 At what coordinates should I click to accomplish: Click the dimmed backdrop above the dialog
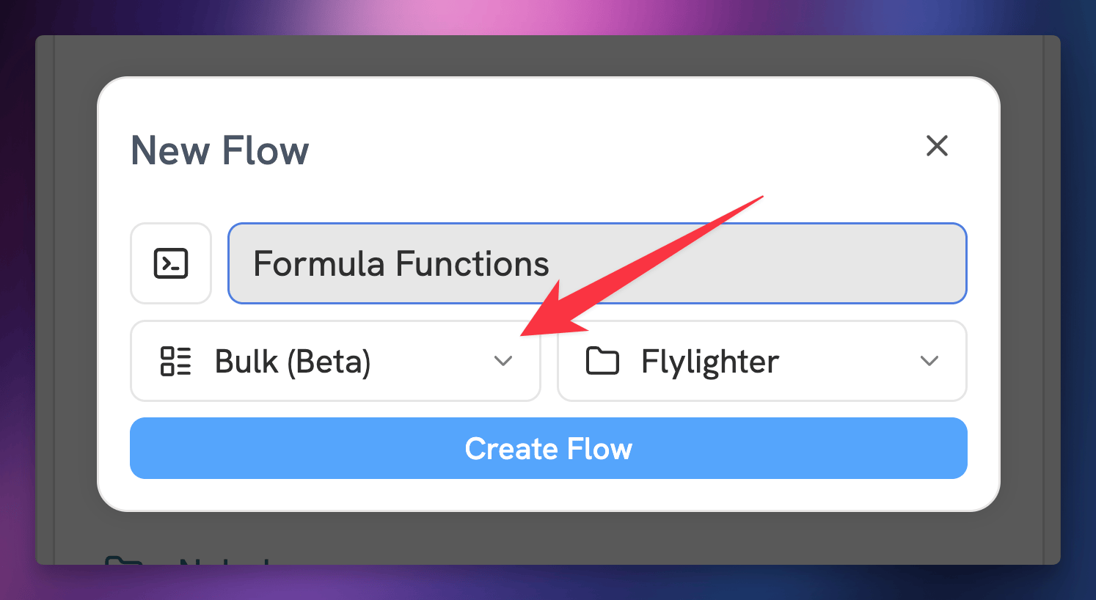(x=549, y=56)
